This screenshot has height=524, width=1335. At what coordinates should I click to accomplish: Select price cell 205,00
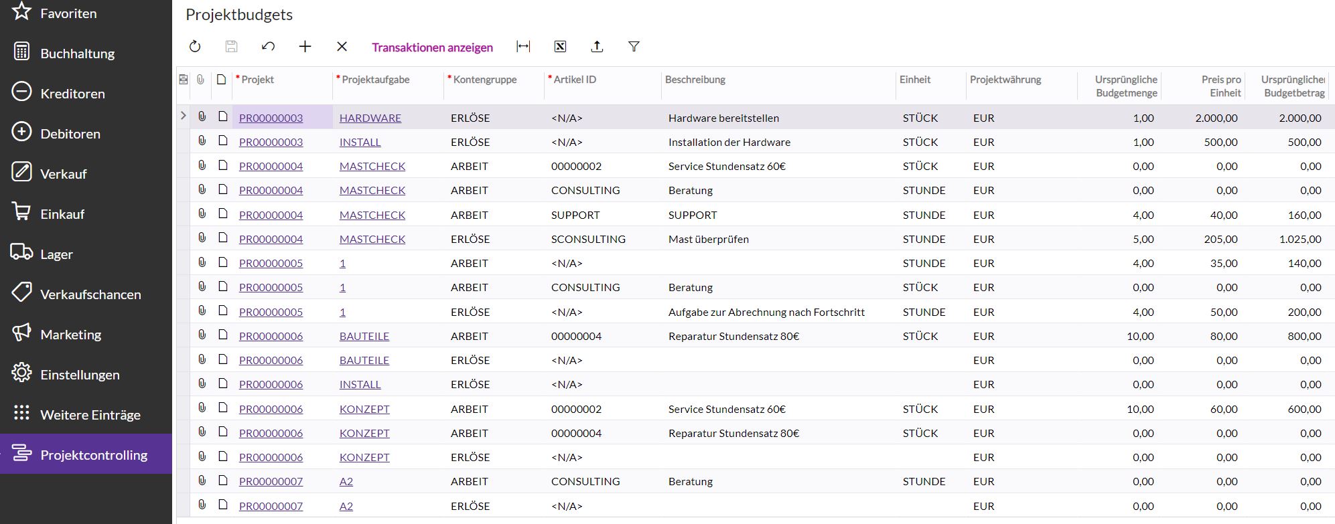[x=1220, y=239]
